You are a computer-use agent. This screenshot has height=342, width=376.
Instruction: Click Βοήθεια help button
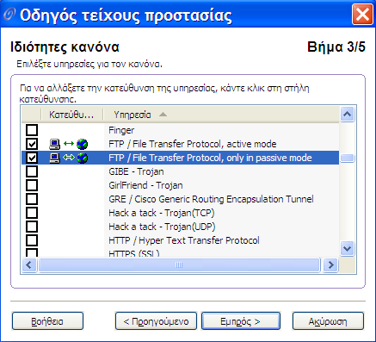pyautogui.click(x=47, y=321)
